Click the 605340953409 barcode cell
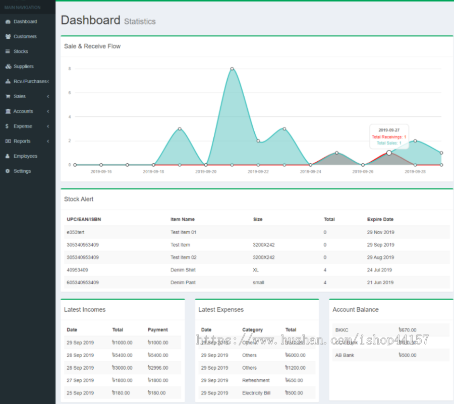The image size is (454, 404). (x=83, y=283)
